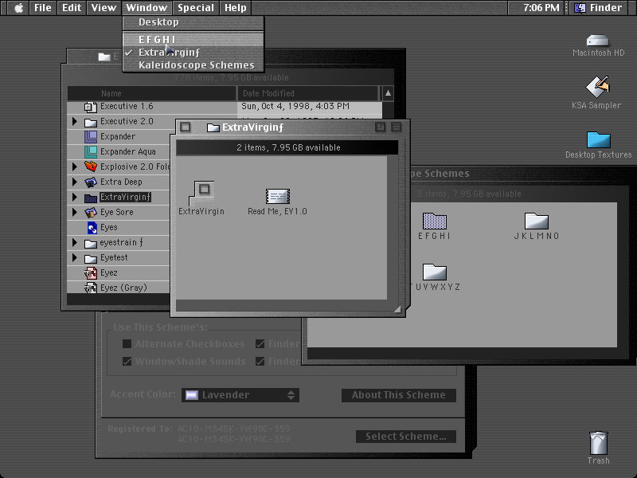Open the Help menu
The width and height of the screenshot is (637, 478).
pos(235,8)
